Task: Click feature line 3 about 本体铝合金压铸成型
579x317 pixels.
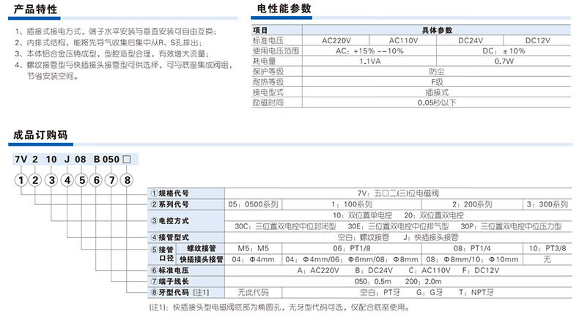Action: 114,54
